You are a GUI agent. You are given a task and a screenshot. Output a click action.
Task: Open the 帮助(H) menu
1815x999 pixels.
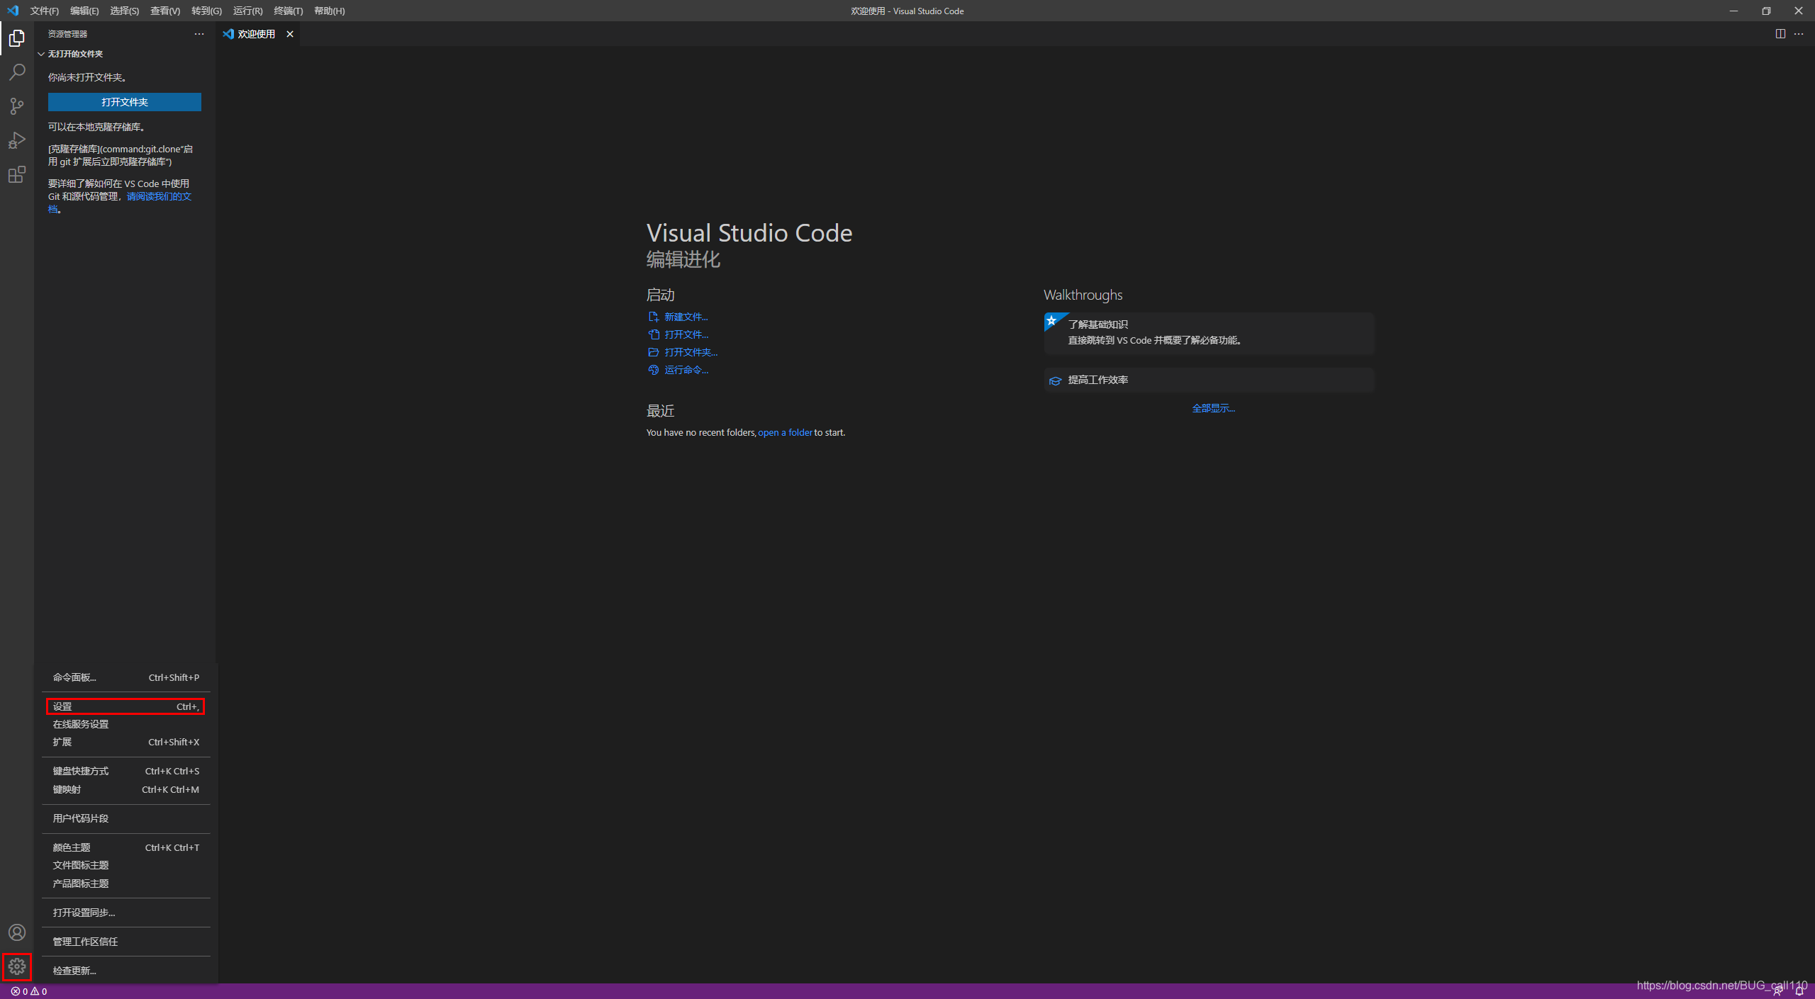tap(329, 11)
